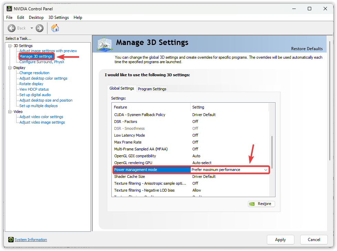Collapse the Video tree node

coord(10,112)
